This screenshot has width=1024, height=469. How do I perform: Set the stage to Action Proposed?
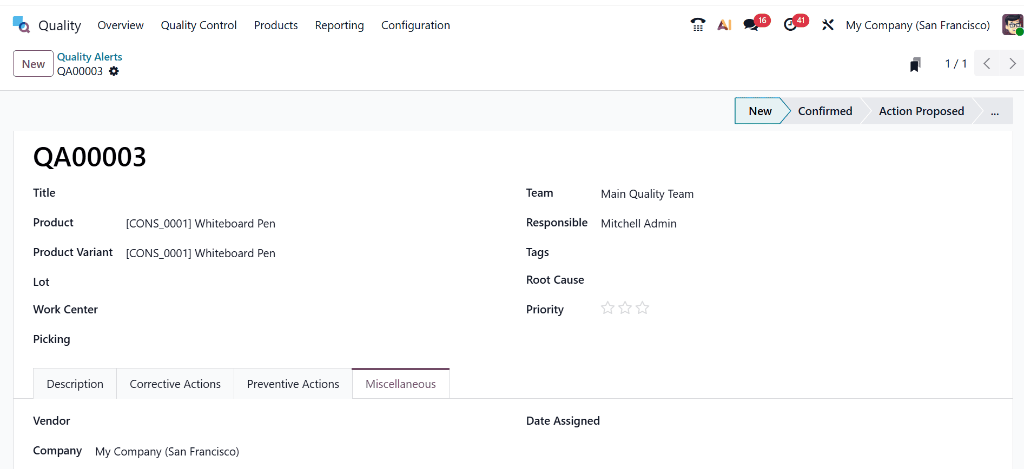(x=921, y=111)
